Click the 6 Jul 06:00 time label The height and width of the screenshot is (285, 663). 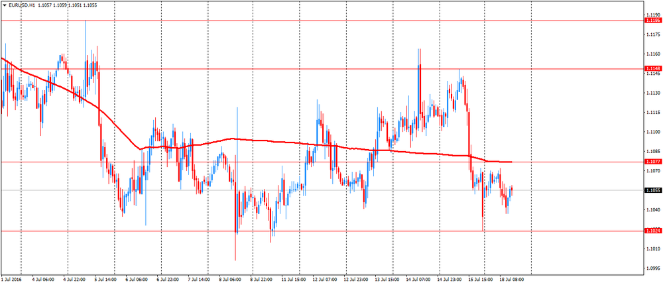(x=137, y=280)
